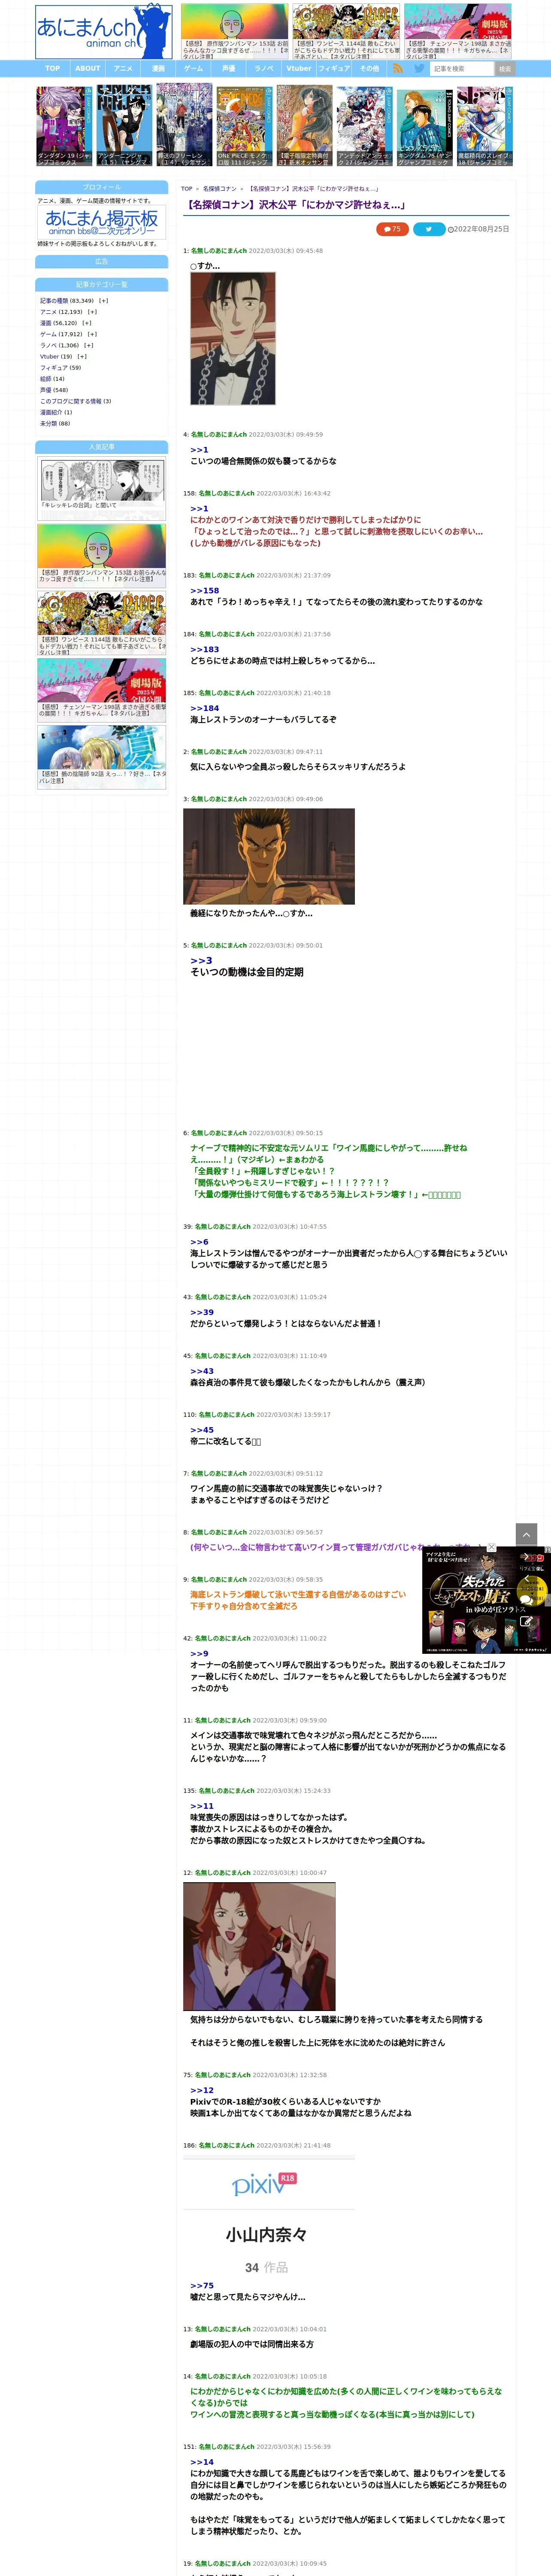
Task: Open ゲーム nav menu item
Action: (194, 69)
